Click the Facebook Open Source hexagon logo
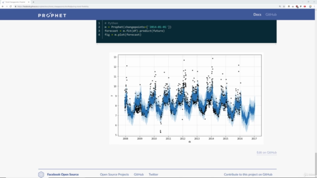 point(41,175)
